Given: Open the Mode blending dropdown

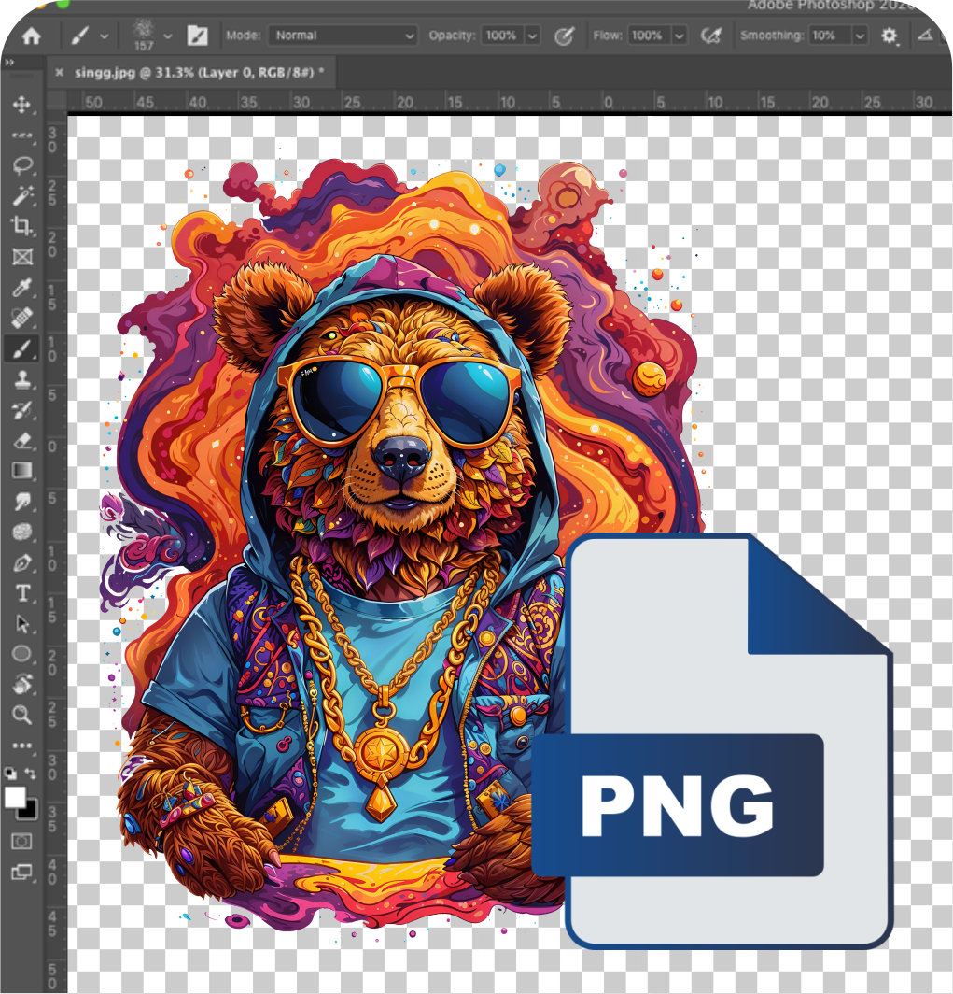Looking at the screenshot, I should 343,35.
